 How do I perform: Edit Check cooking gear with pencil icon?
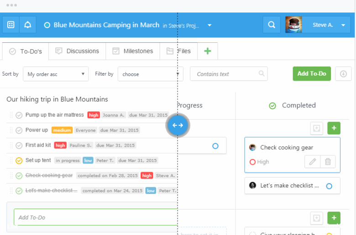pyautogui.click(x=312, y=162)
